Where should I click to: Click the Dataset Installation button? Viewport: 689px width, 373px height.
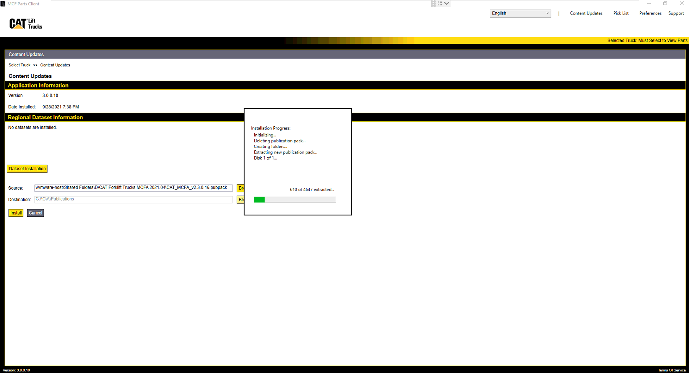27,169
